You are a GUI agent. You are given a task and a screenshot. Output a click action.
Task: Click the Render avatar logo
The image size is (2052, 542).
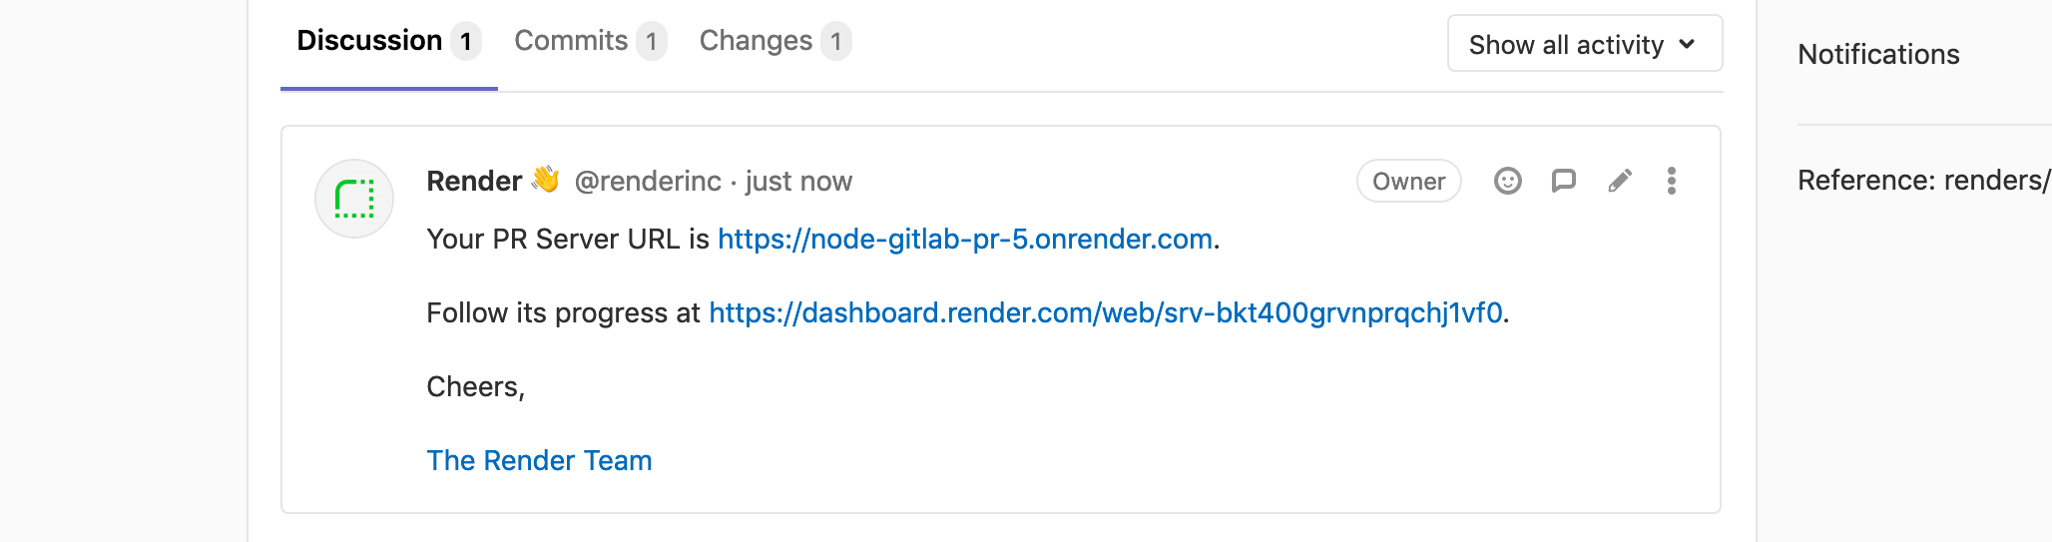(x=354, y=199)
